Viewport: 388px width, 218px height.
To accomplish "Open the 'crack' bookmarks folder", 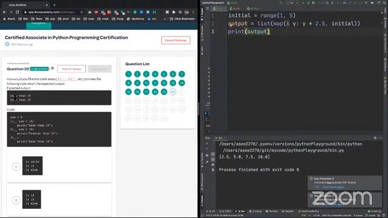I will pyautogui.click(x=103, y=19).
